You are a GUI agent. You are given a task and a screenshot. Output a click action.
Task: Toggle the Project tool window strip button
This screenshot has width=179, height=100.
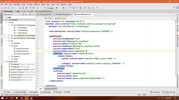click(1, 18)
